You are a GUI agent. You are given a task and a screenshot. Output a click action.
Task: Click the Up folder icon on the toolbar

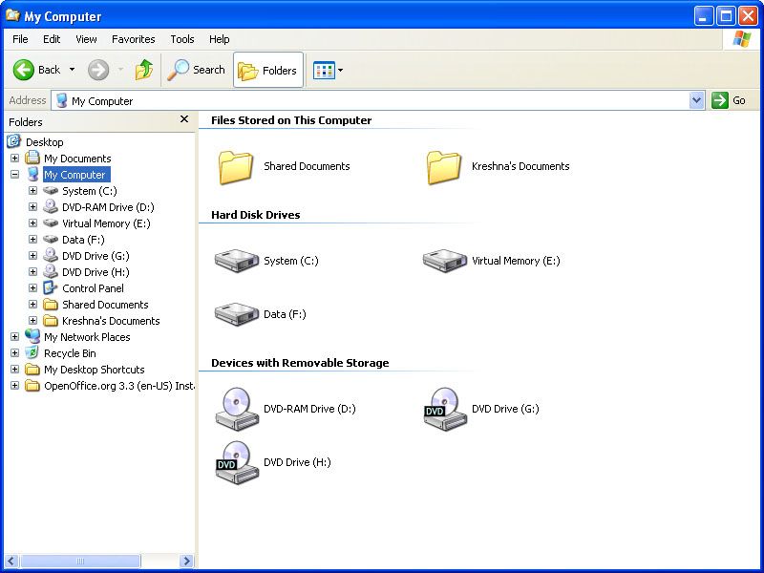point(145,69)
